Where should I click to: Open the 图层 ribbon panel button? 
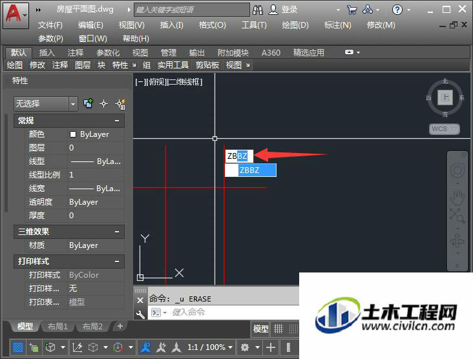point(83,65)
